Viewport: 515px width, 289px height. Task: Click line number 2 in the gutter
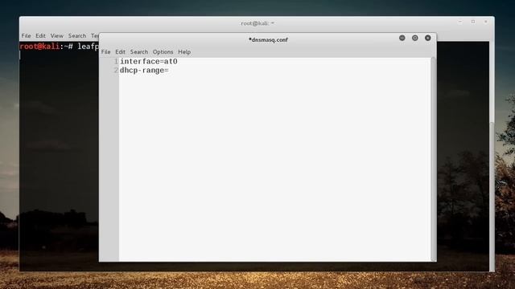(x=116, y=71)
